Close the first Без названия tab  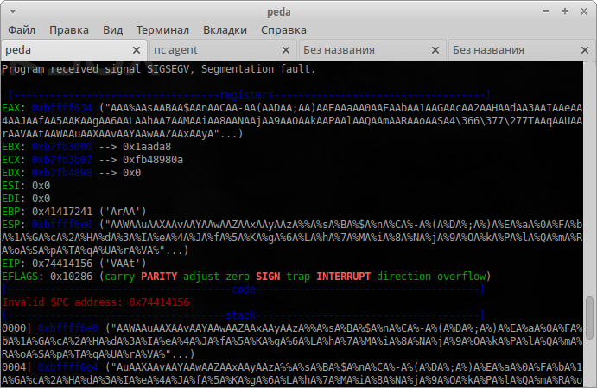click(x=435, y=50)
